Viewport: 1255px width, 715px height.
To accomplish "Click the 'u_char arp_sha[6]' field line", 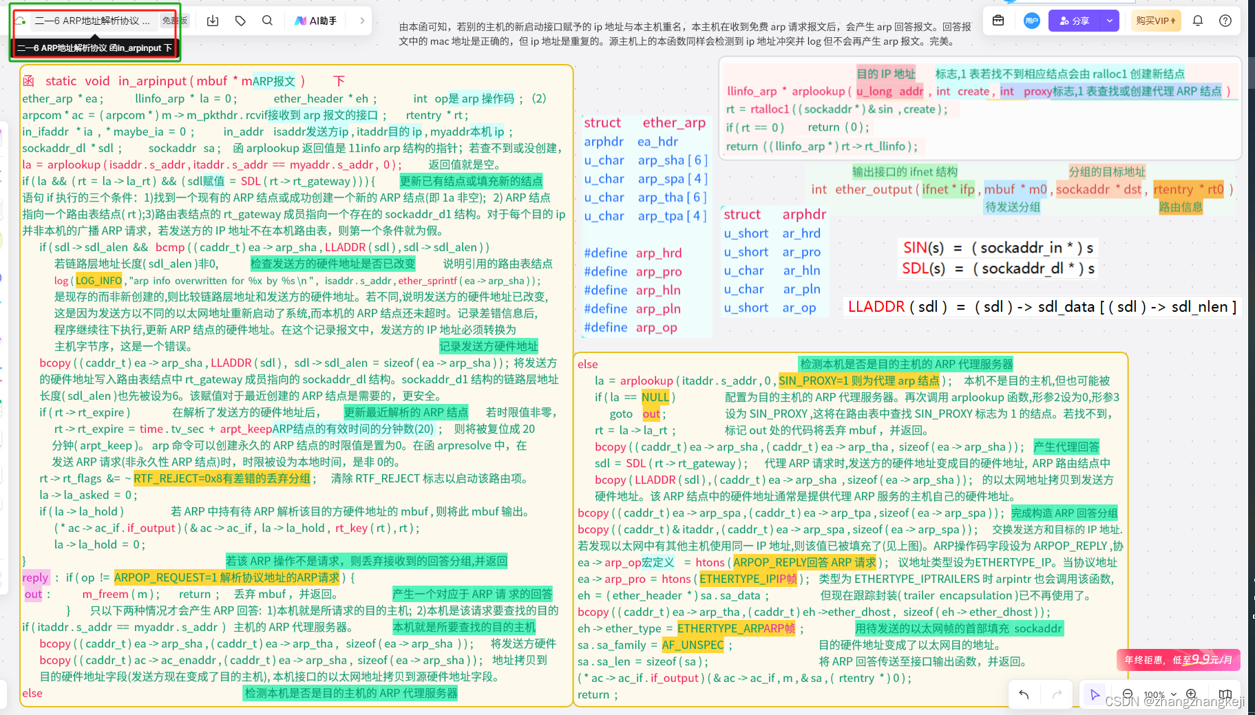I will [645, 160].
